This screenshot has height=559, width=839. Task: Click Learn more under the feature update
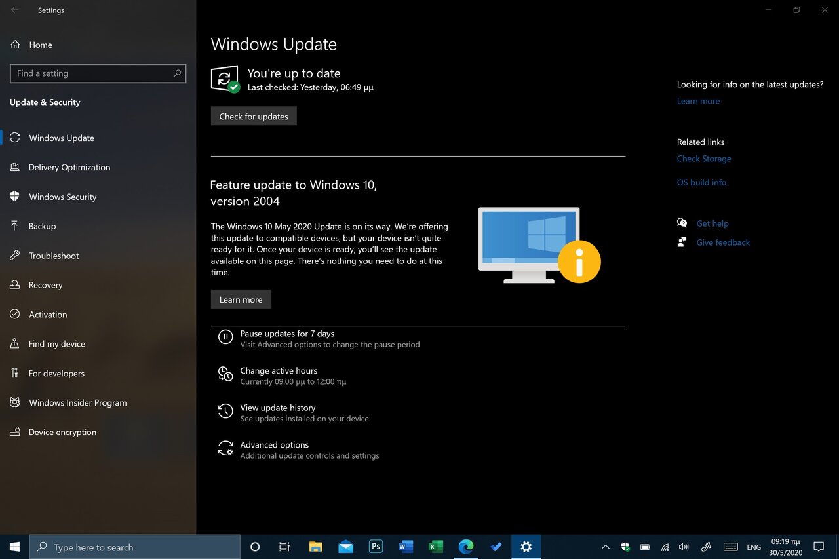(241, 299)
